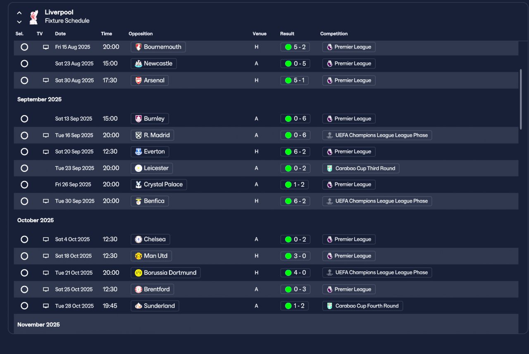Select the Everton fixture radio button
Image resolution: width=529 pixels, height=354 pixels.
coord(24,152)
